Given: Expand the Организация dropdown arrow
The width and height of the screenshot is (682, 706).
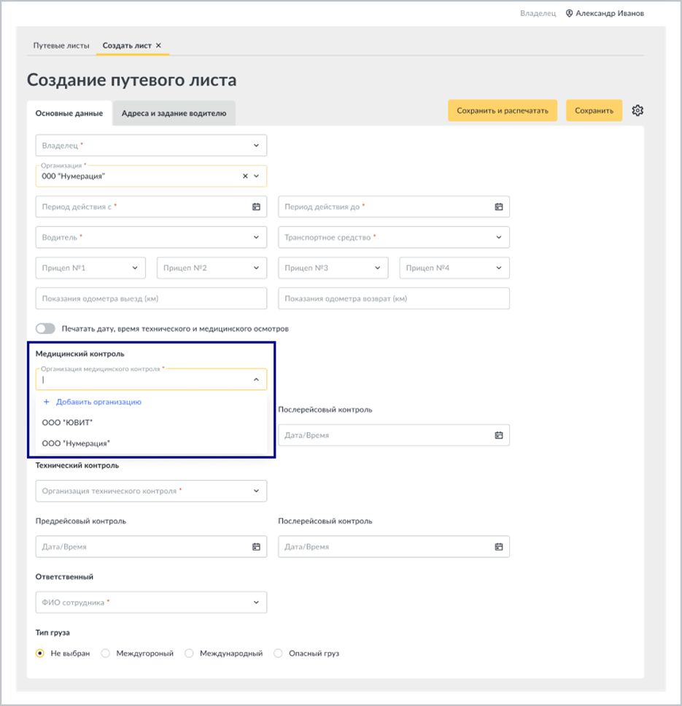Looking at the screenshot, I should (257, 176).
